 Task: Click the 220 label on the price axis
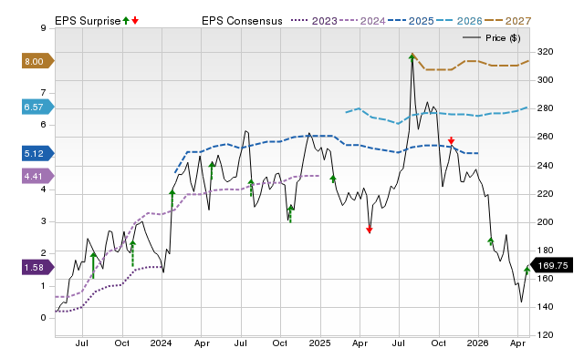pos(546,194)
